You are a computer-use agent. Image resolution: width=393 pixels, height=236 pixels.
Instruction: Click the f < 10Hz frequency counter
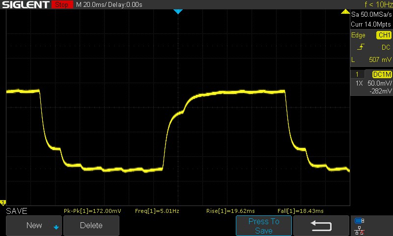pos(378,4)
